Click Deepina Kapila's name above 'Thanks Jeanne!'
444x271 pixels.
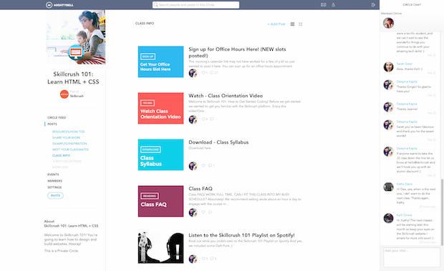pyautogui.click(x=407, y=104)
